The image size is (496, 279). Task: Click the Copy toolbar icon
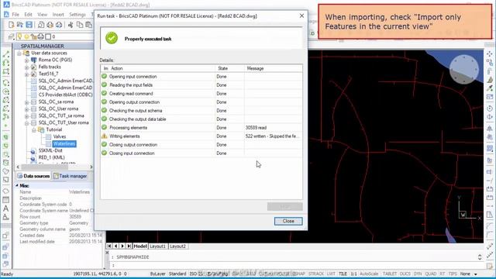click(80, 25)
